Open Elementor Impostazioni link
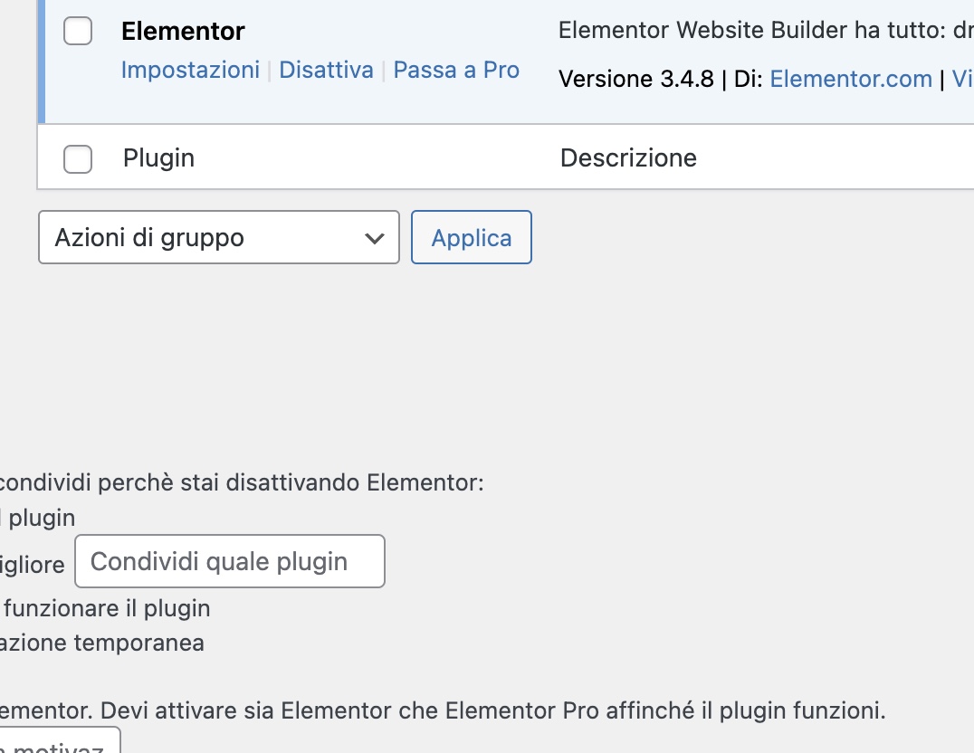The width and height of the screenshot is (974, 753). tap(190, 71)
